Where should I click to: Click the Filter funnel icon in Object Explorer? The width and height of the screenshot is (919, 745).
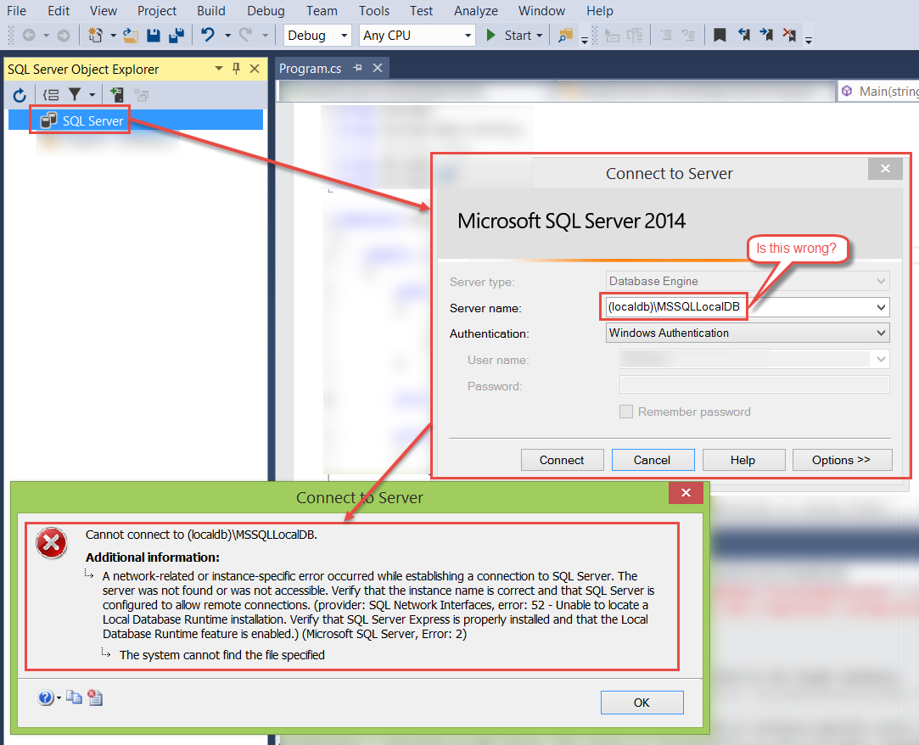75,94
